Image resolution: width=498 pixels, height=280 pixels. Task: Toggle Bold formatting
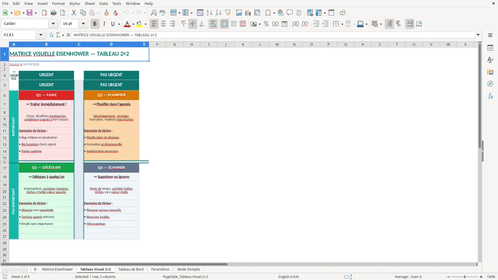pyautogui.click(x=95, y=24)
